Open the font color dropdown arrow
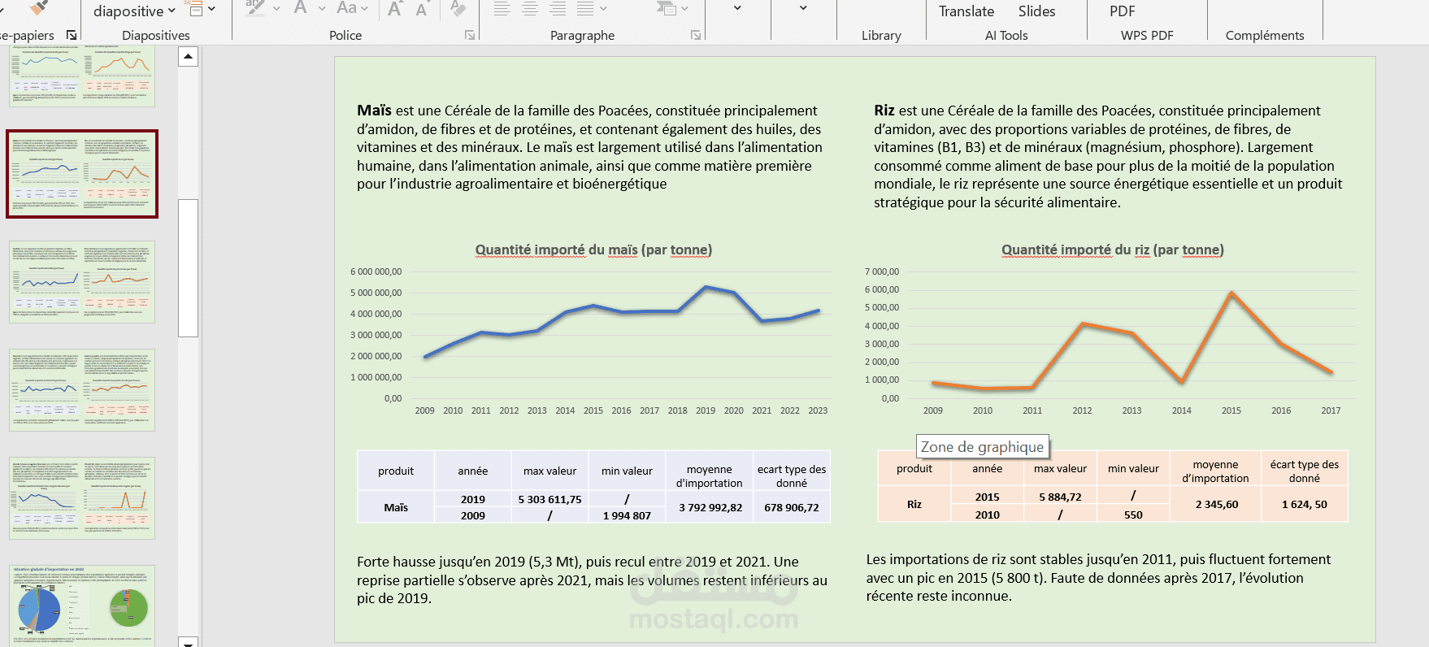1429x647 pixels. coord(322,9)
